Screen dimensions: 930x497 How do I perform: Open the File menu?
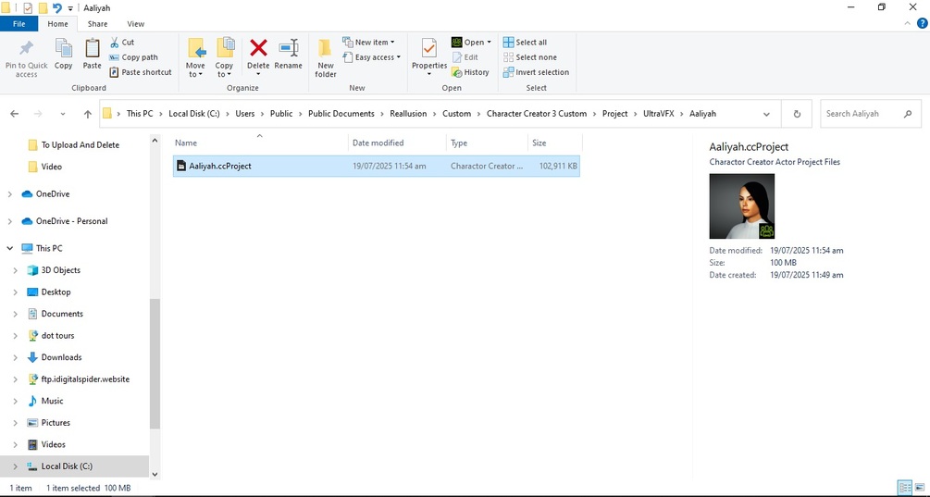point(19,24)
